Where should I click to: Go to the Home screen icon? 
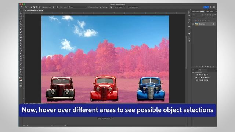click(21, 7)
